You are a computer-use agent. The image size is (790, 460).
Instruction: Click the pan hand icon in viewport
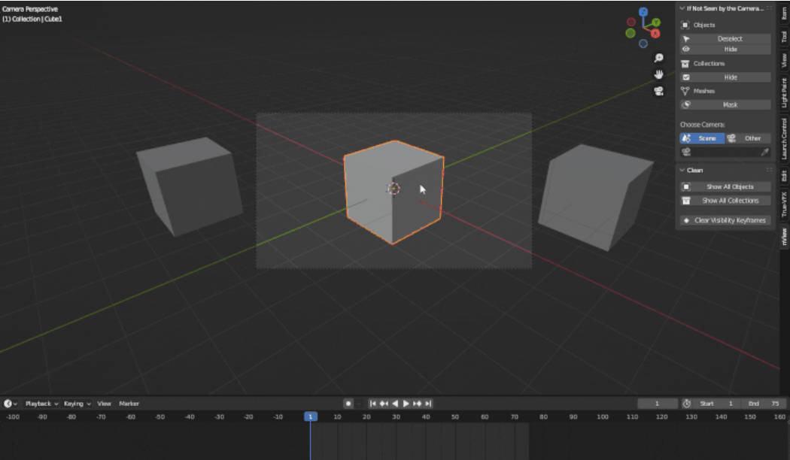658,74
